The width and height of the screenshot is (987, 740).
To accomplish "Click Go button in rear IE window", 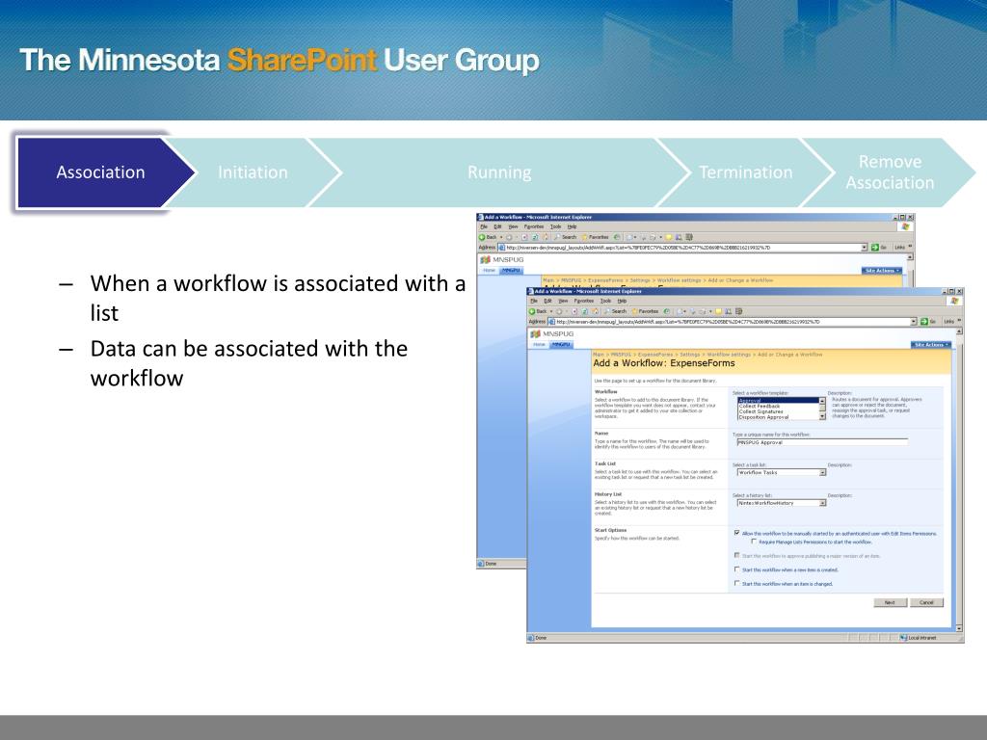I will pyautogui.click(x=879, y=248).
